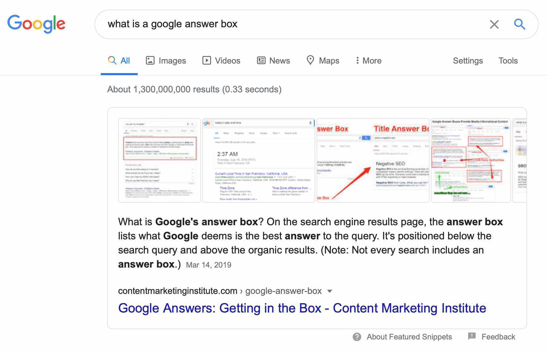Click the Google logo
The height and width of the screenshot is (351, 547).
click(36, 23)
